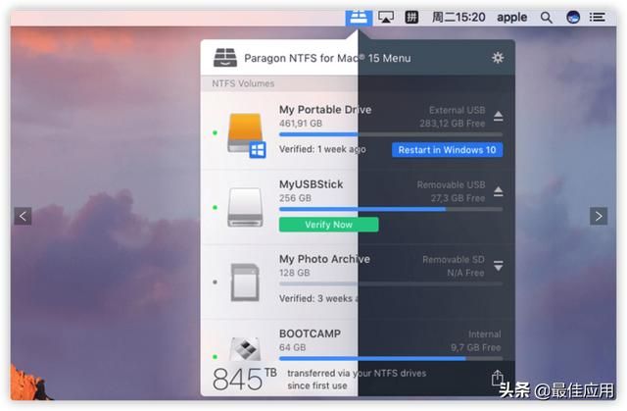627x411 pixels.
Task: Select BOOTCAMP volume name
Action: coord(310,334)
